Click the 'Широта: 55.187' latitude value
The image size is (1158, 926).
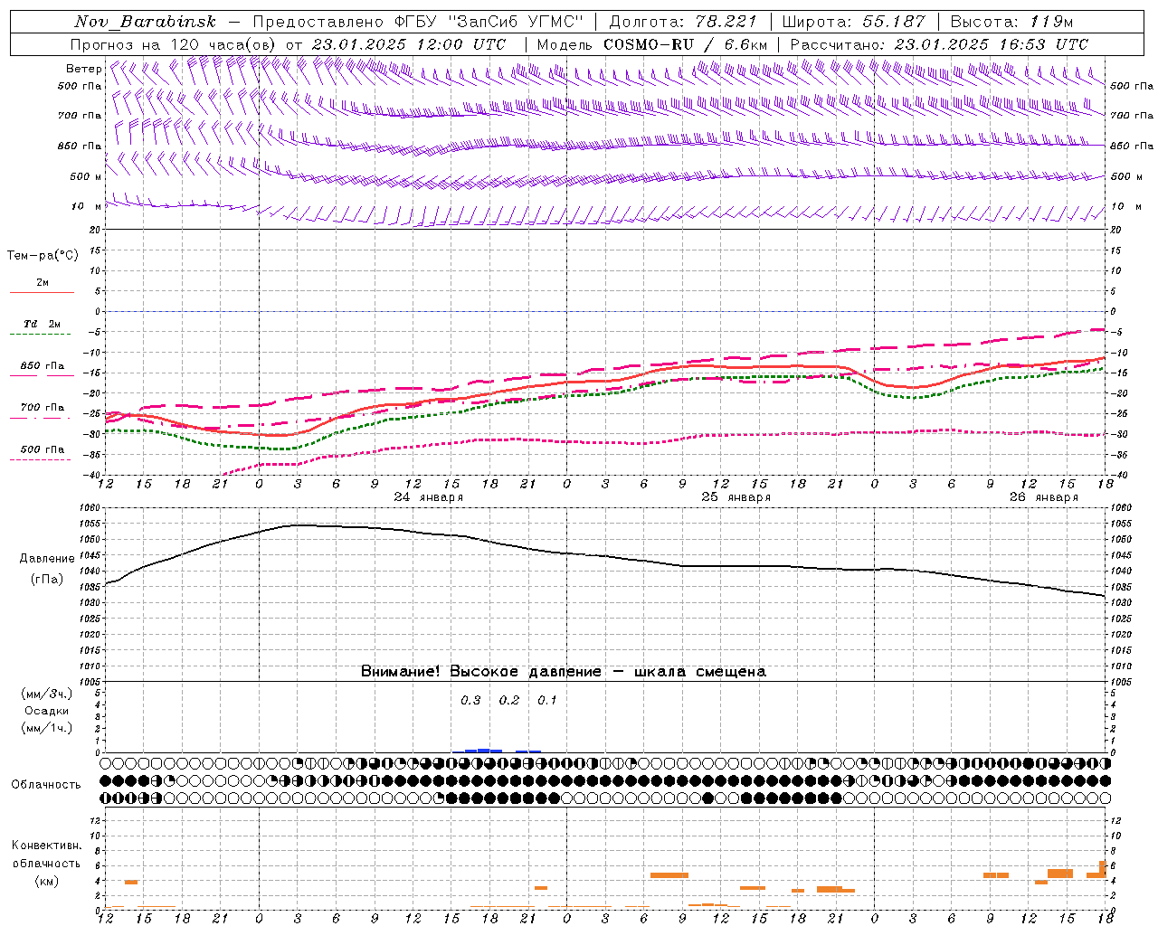853,22
